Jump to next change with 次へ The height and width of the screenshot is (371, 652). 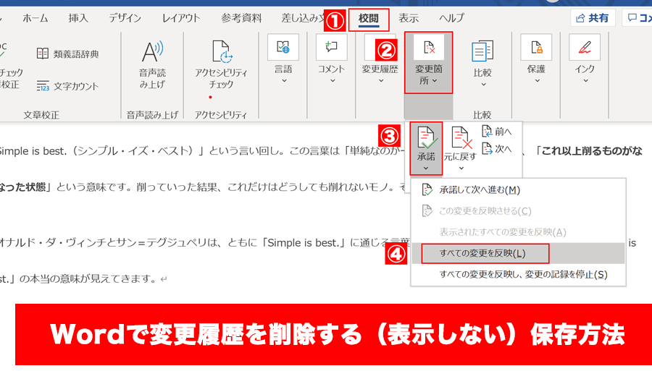point(497,148)
